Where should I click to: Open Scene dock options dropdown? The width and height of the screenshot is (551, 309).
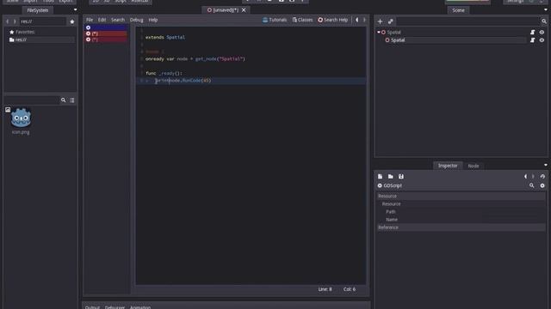[x=545, y=9]
